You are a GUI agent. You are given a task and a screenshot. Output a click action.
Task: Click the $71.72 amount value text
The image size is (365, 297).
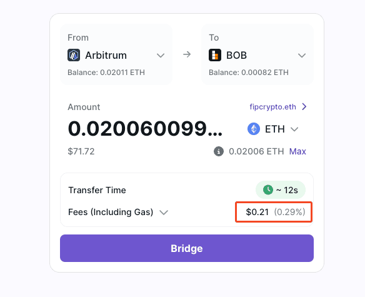coord(81,151)
